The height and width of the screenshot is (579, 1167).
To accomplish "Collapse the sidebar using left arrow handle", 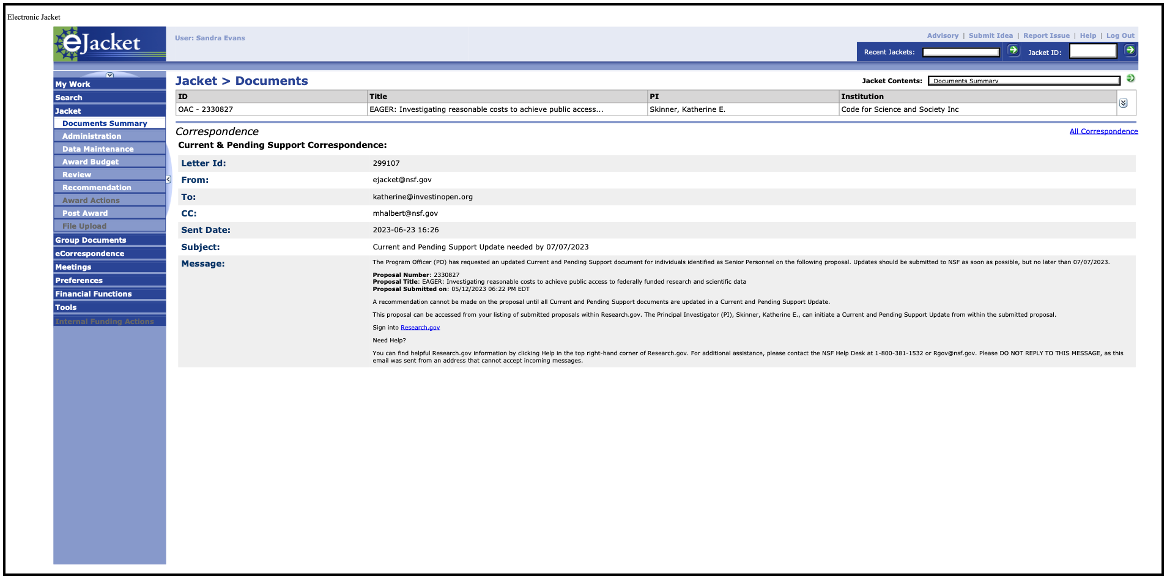I will click(168, 179).
